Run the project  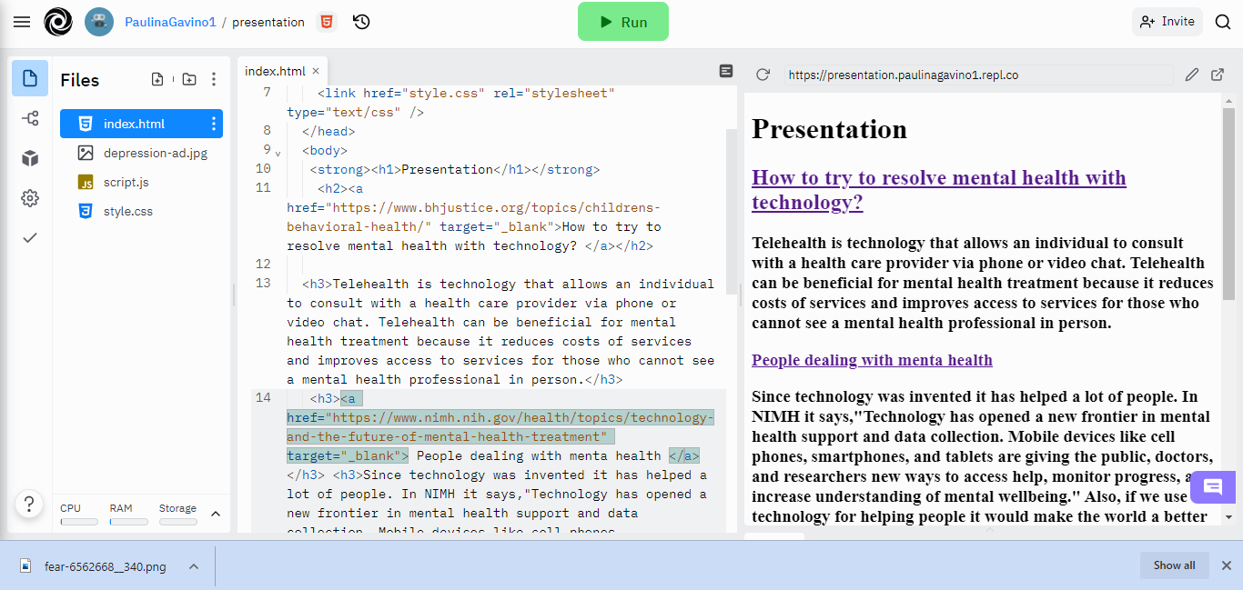623,22
